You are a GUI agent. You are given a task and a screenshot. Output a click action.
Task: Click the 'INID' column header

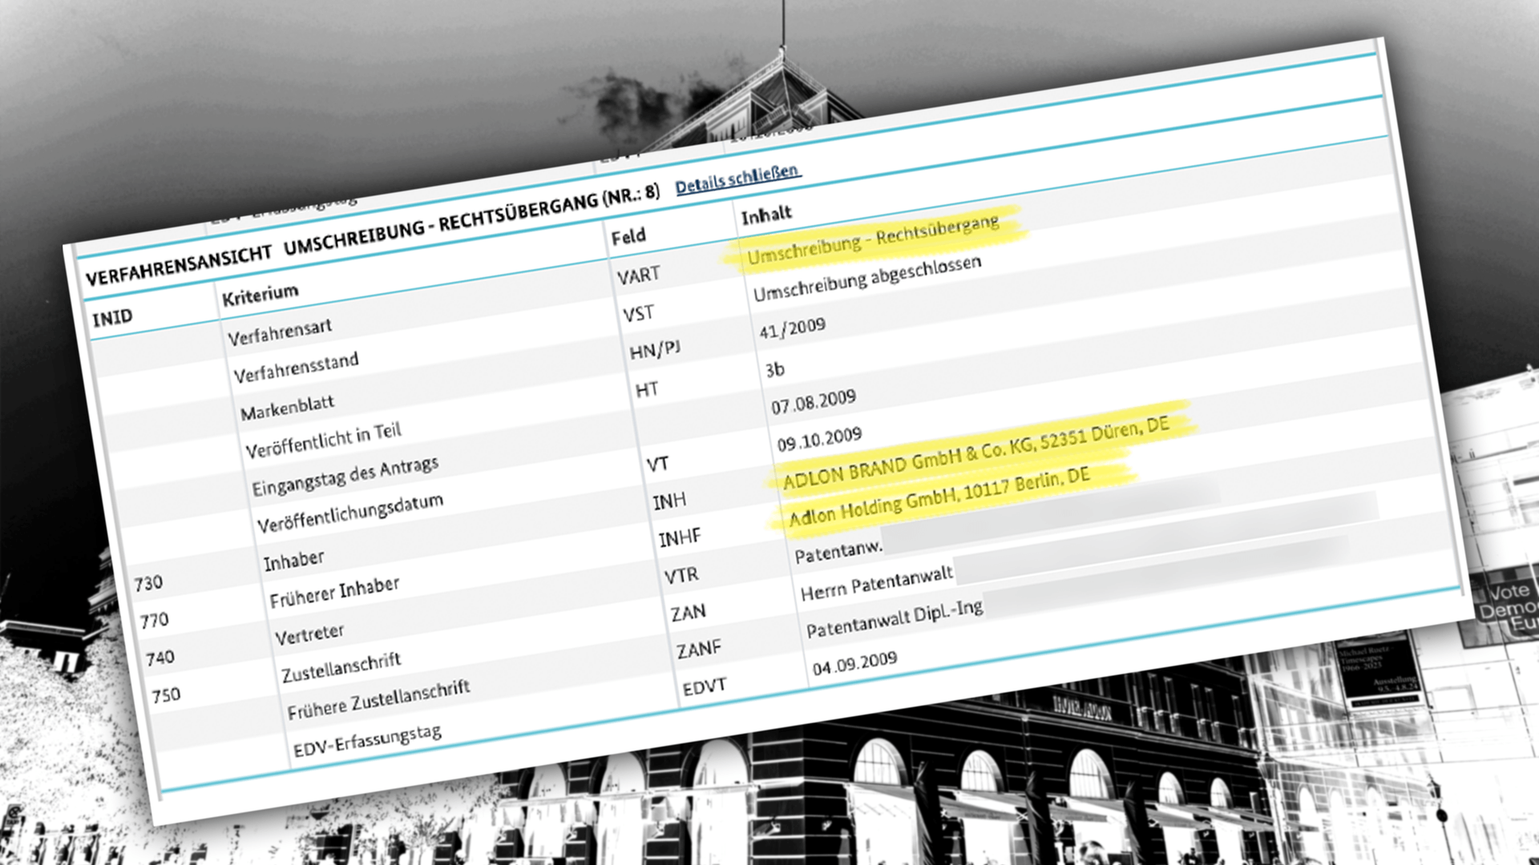pos(112,318)
